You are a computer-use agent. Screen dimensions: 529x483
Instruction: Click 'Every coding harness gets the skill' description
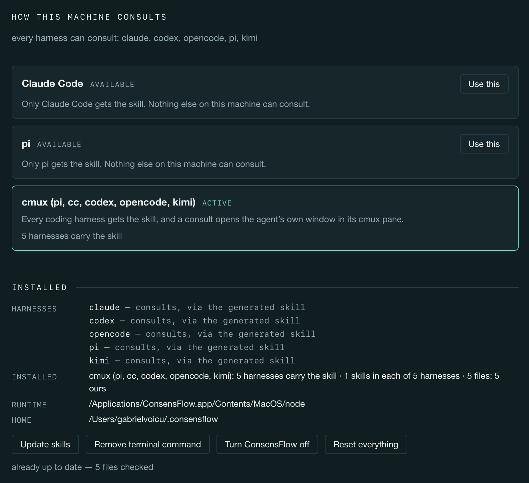213,219
